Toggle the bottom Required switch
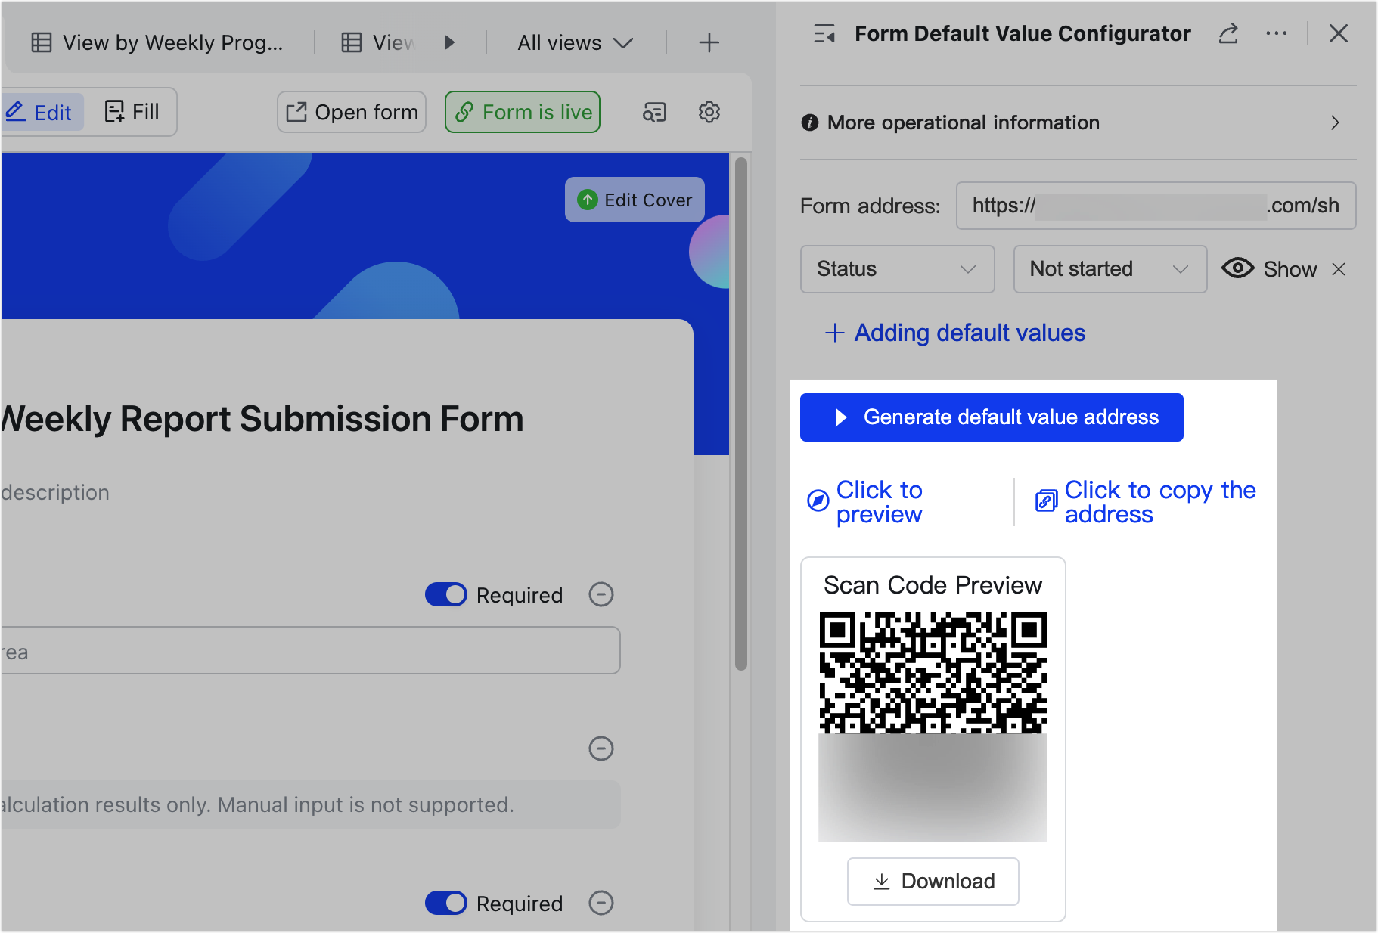 pos(446,903)
